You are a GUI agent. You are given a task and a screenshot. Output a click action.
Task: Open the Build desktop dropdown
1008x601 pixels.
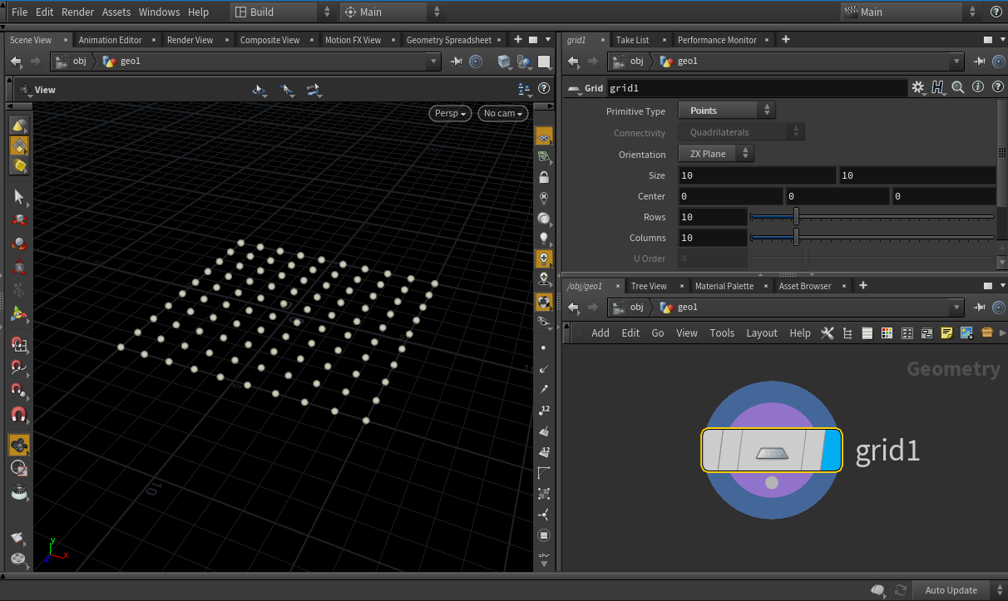(283, 12)
